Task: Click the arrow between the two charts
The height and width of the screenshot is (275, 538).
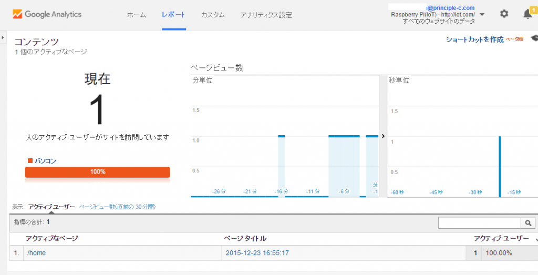Action: pos(383,136)
